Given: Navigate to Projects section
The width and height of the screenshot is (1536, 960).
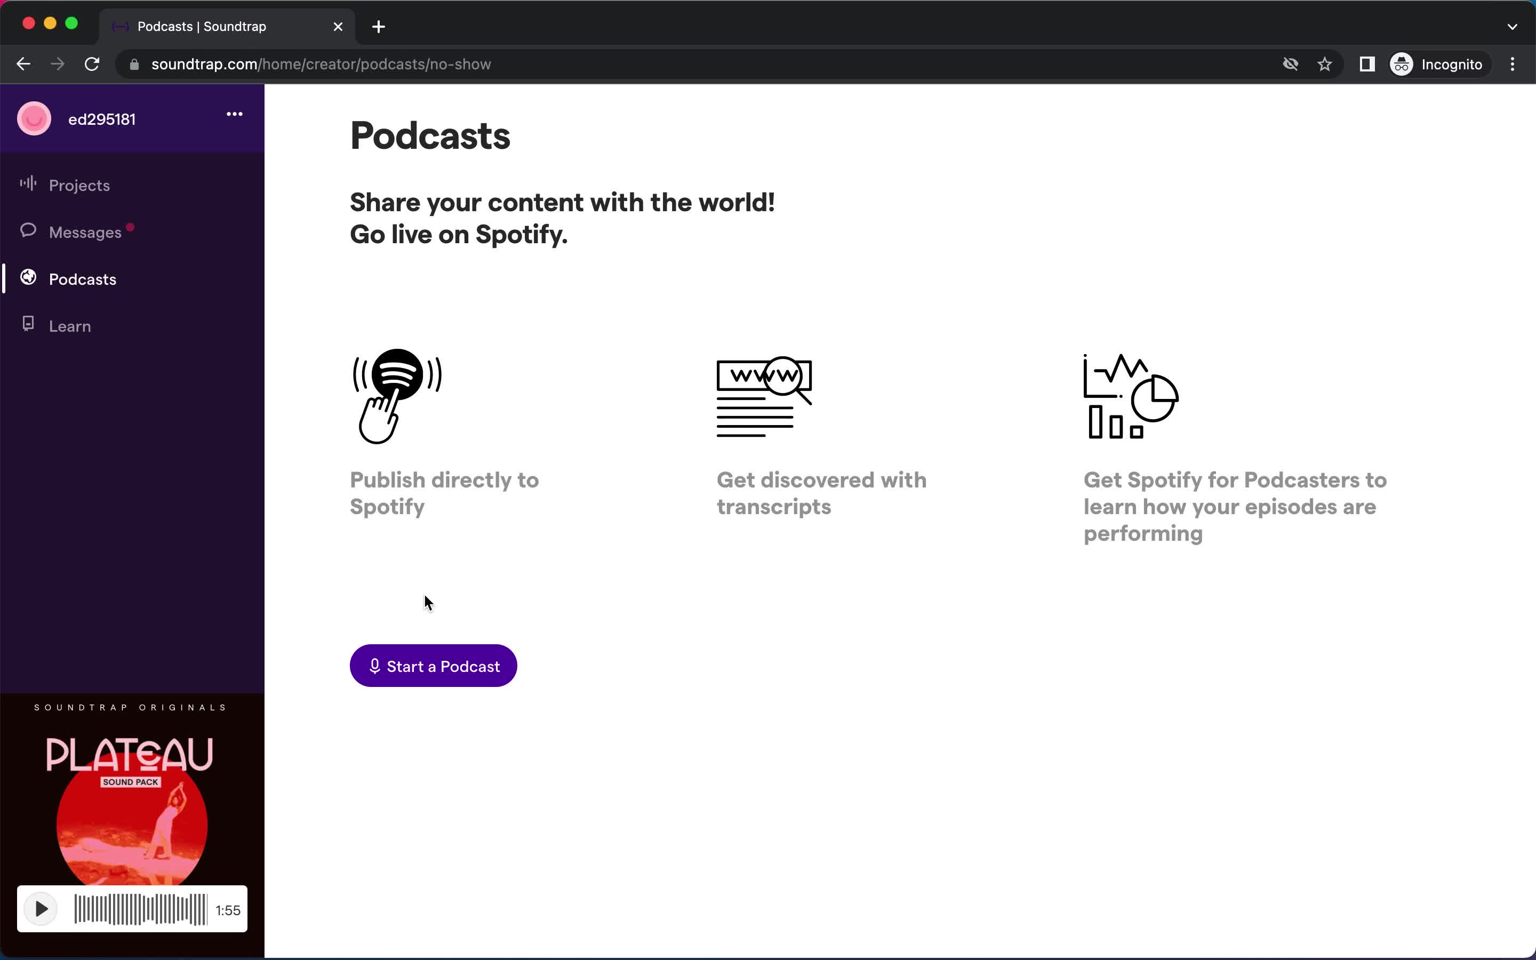Looking at the screenshot, I should [78, 185].
